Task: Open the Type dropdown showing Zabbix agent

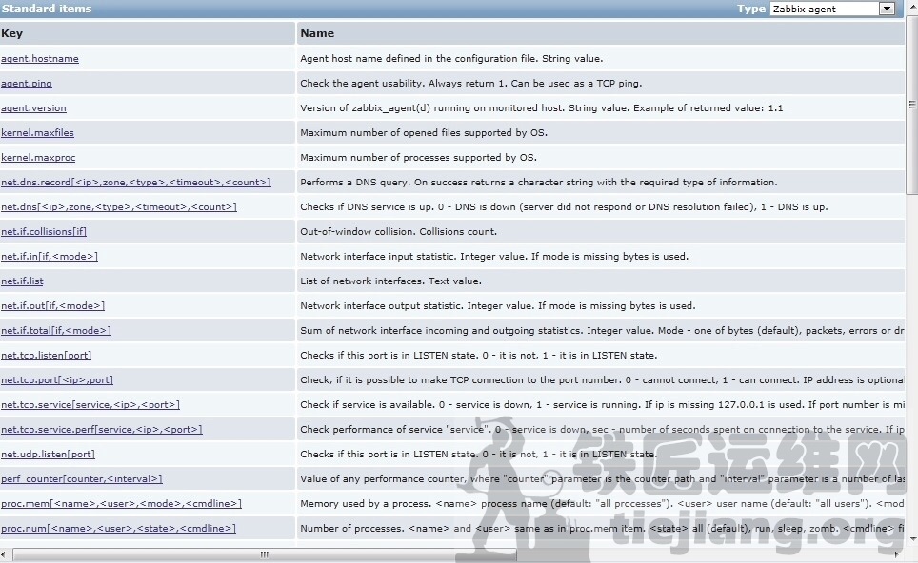Action: coord(832,9)
